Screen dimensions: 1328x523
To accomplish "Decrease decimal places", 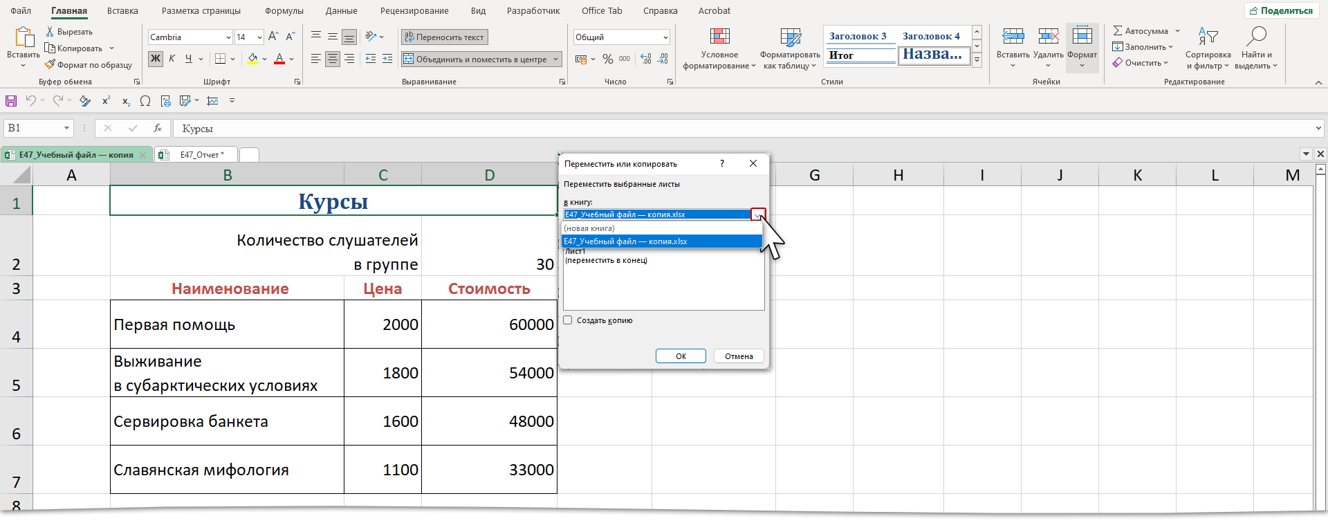I will pos(663,59).
